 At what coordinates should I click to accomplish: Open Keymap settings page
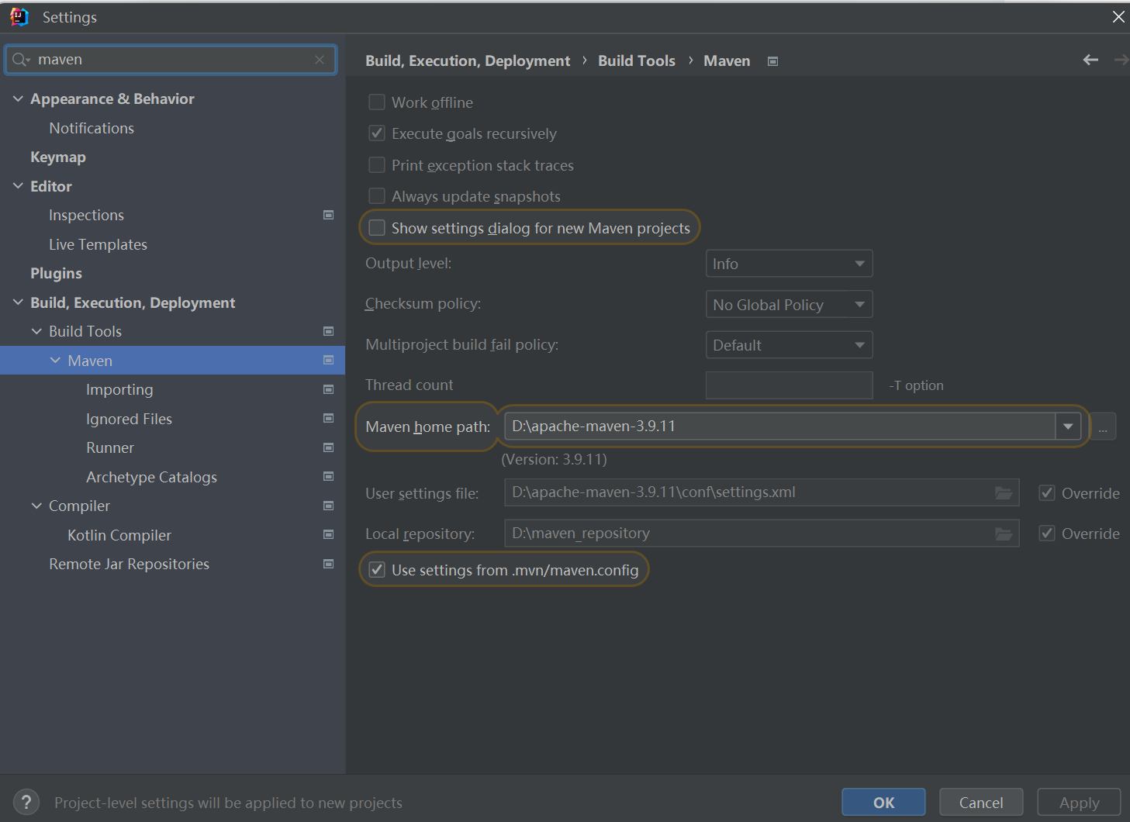[x=58, y=157]
